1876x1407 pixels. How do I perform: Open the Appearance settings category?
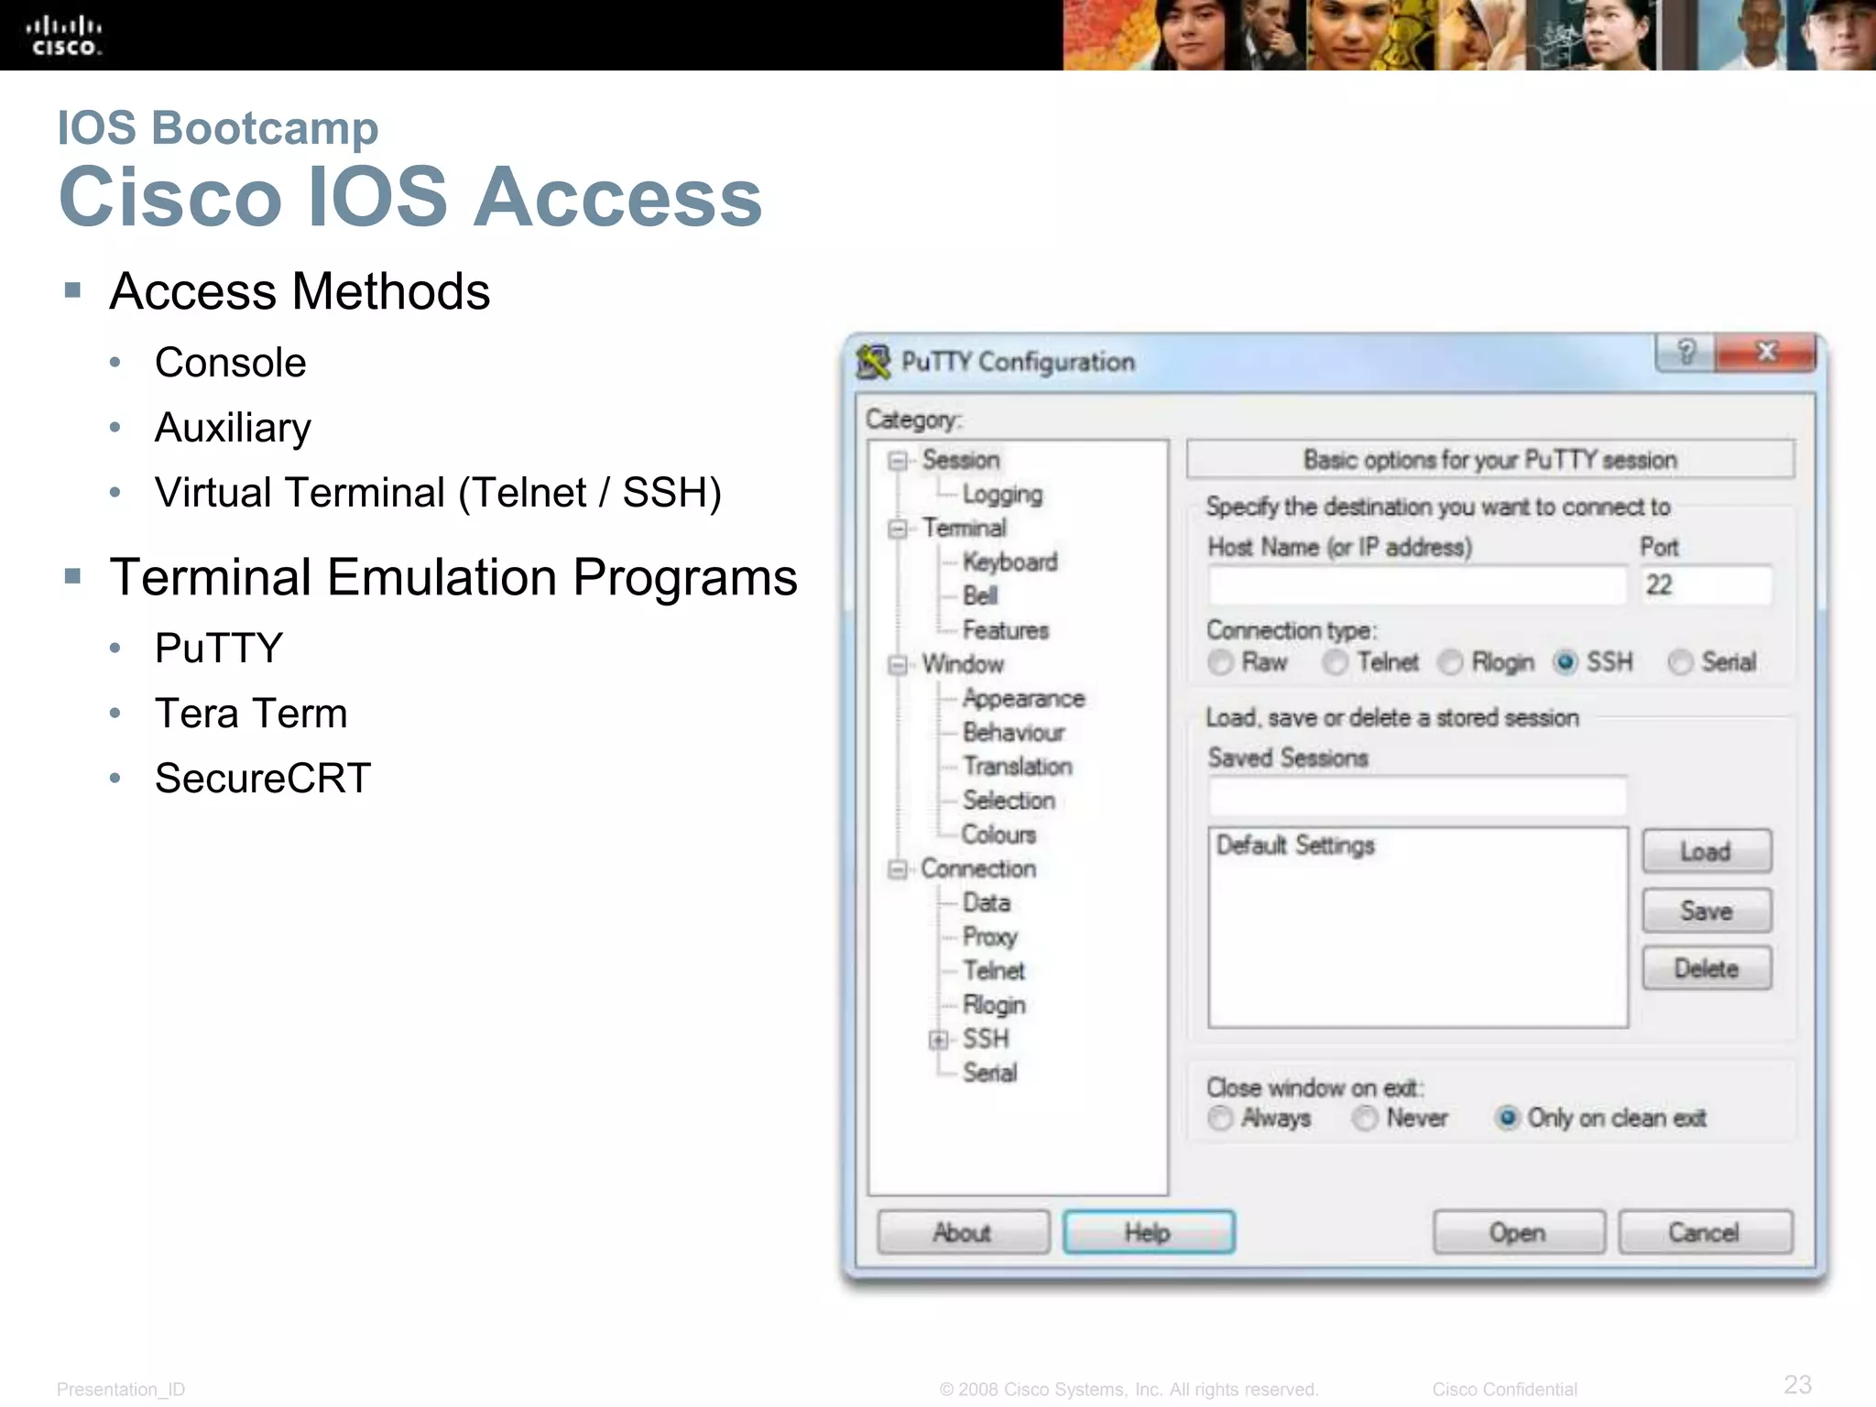(x=1023, y=699)
